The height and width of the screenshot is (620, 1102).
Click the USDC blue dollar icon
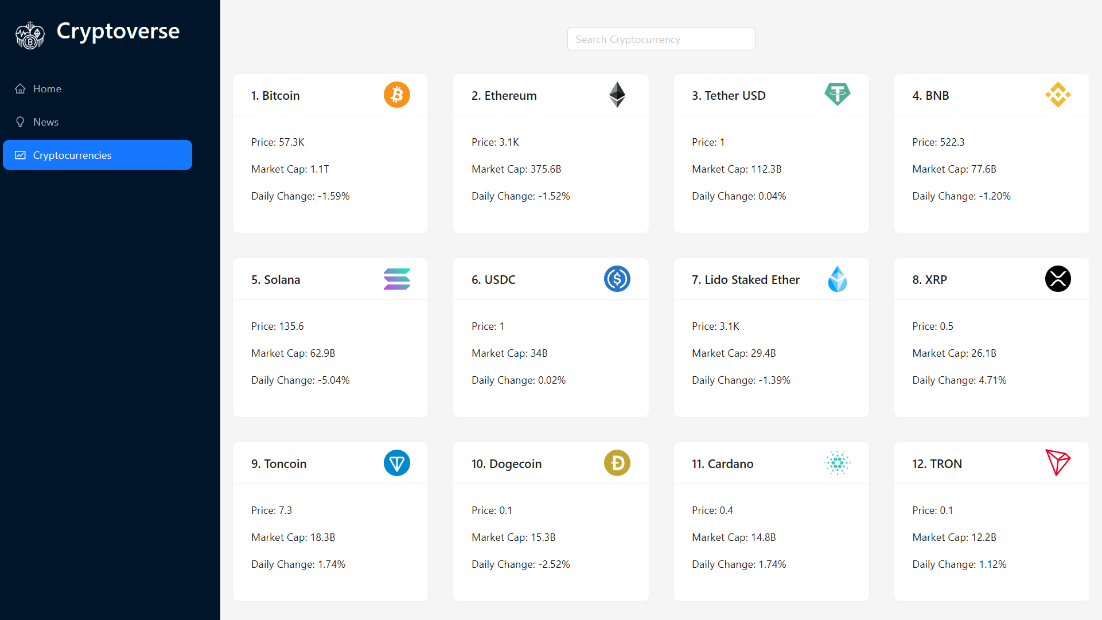[x=617, y=279]
